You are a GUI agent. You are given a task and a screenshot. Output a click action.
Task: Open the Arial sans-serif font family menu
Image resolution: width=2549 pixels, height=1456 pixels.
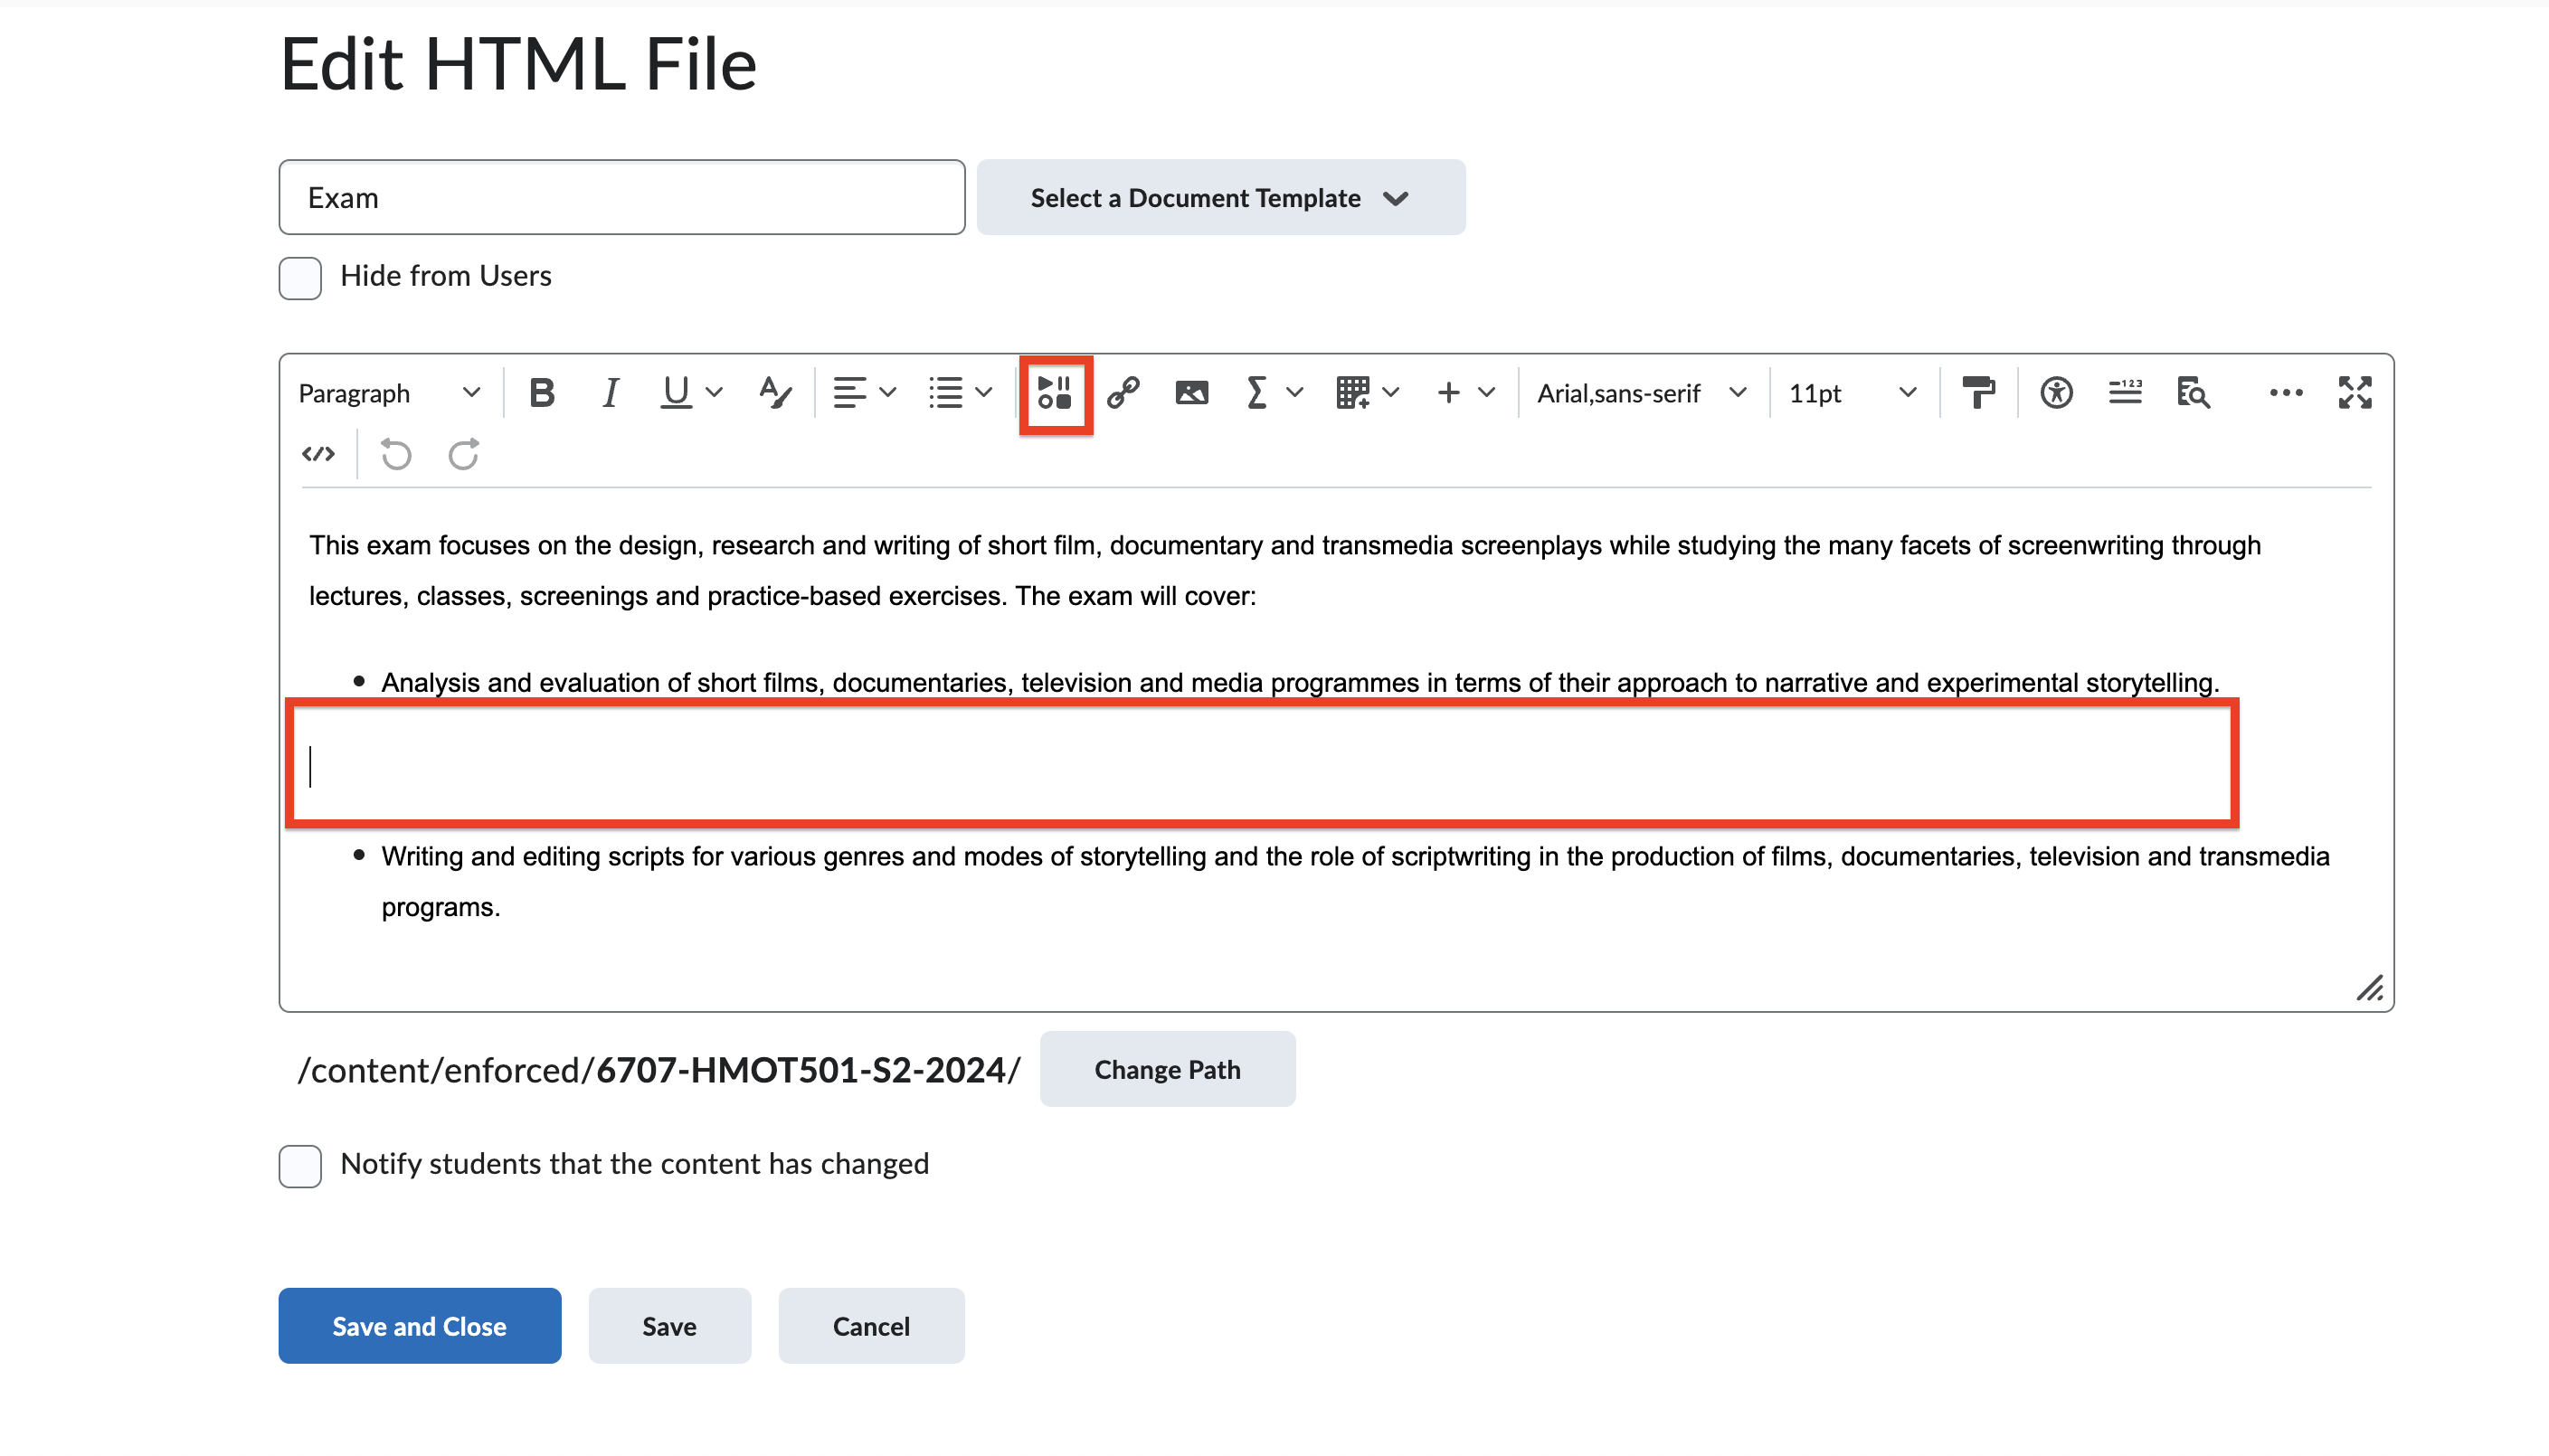(x=1639, y=392)
